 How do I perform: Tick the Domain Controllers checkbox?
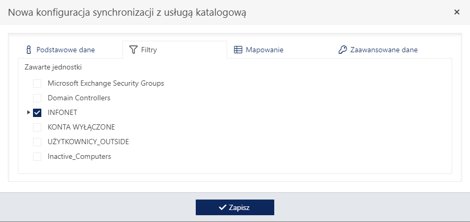pyautogui.click(x=37, y=98)
